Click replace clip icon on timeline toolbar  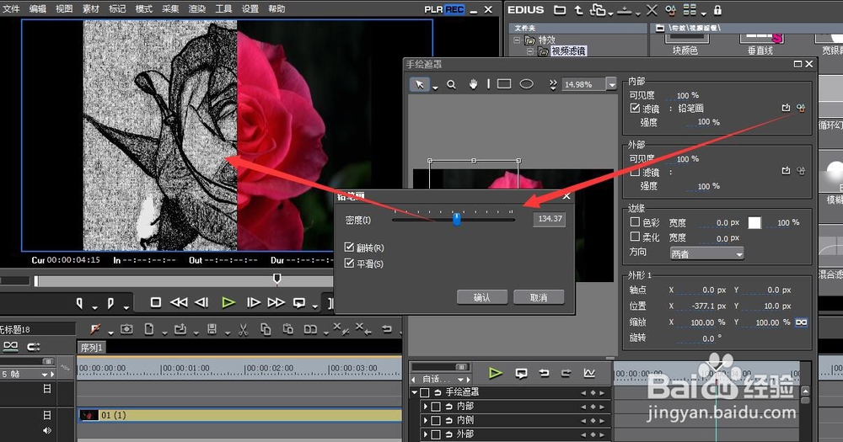pos(310,329)
